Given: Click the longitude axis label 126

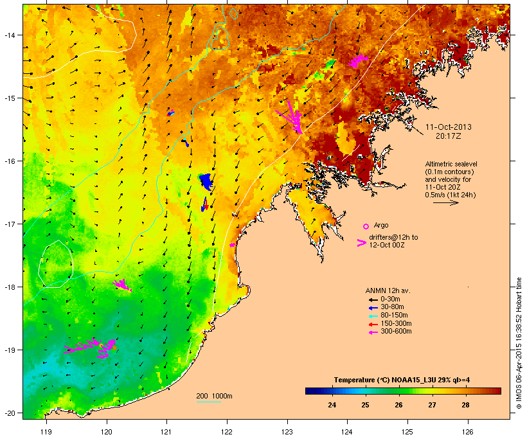Looking at the screenshot, I should point(468,432).
